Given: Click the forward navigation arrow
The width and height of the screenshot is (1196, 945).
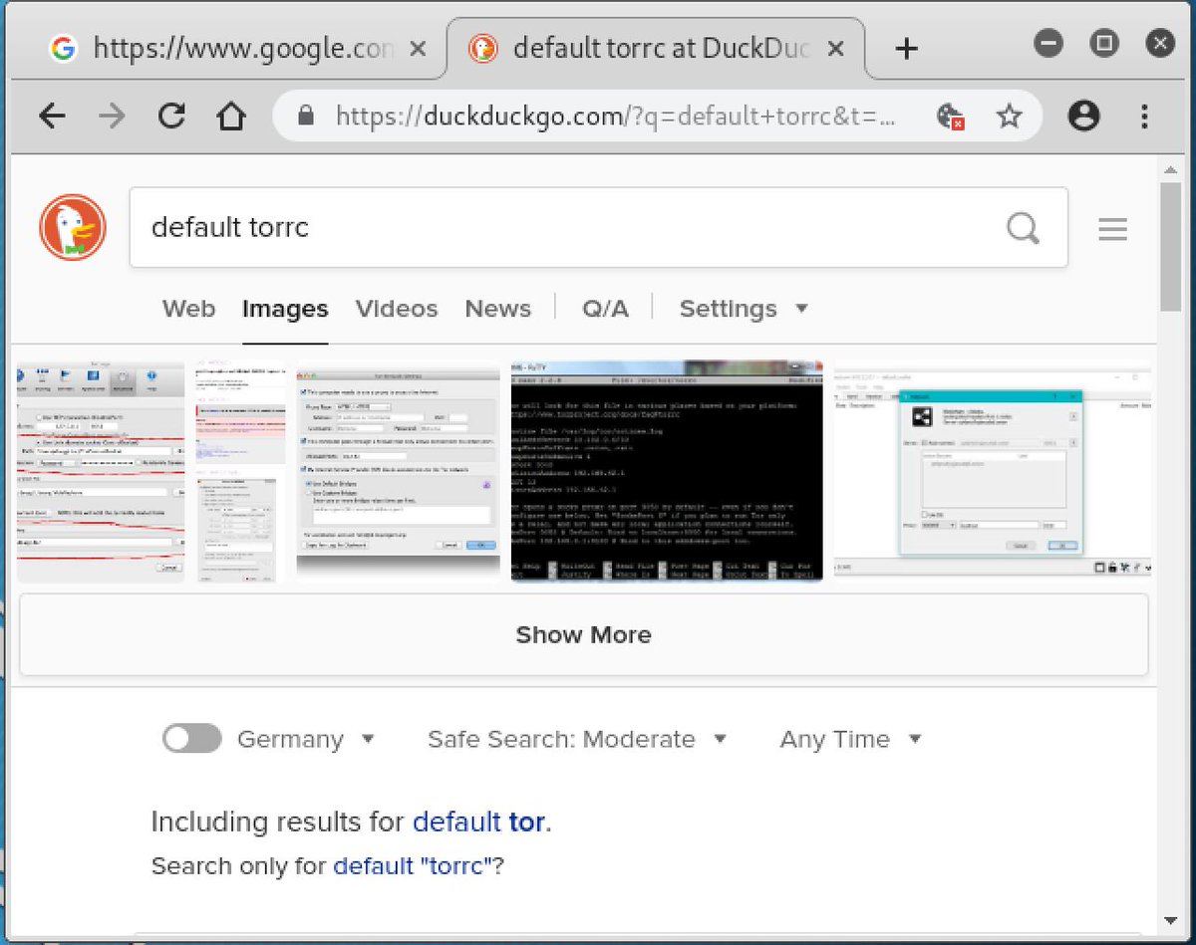Looking at the screenshot, I should click(112, 117).
